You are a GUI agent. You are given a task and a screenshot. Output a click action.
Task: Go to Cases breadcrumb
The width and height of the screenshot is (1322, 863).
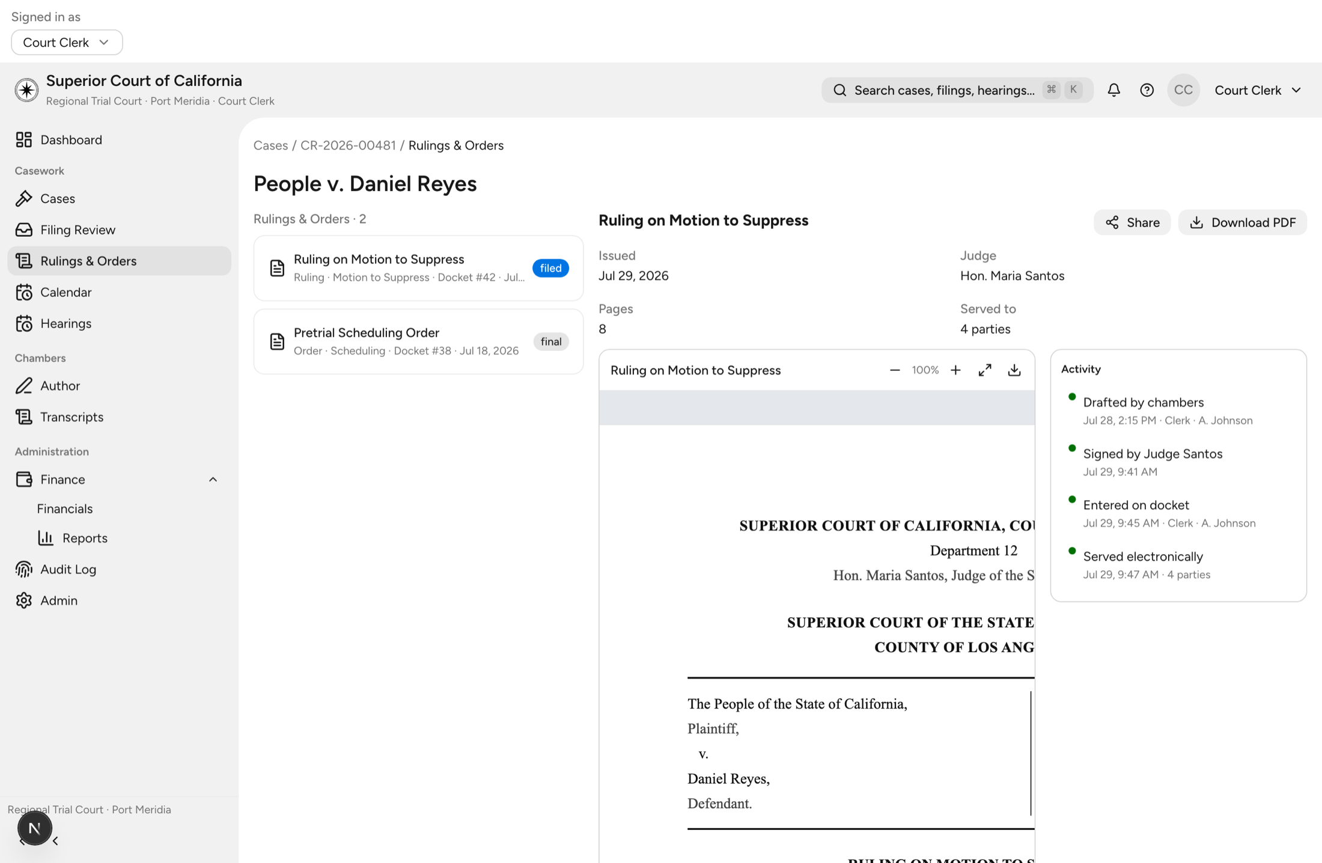[x=270, y=145]
